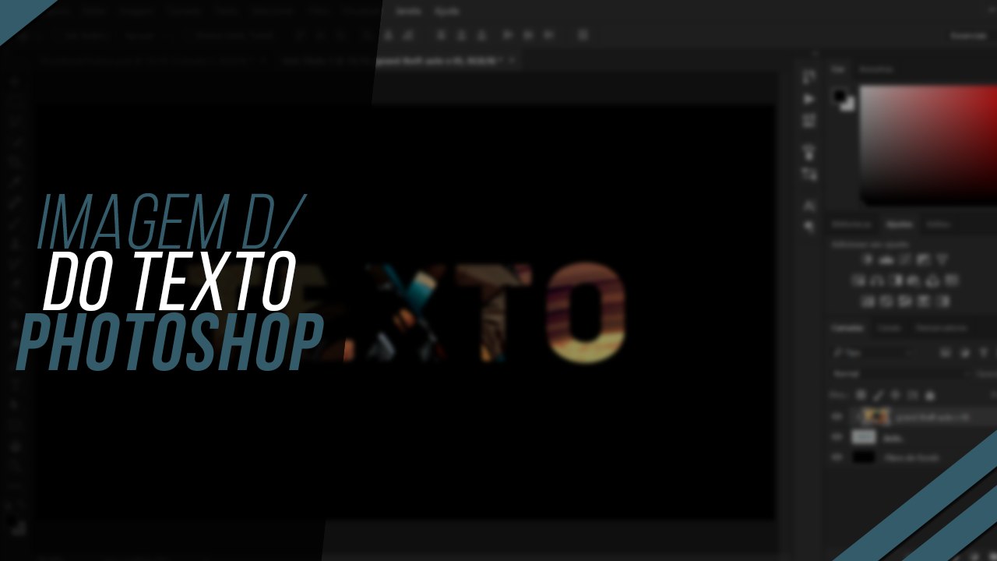Open the Actions panel play icon
The width and height of the screenshot is (997, 561).
809,99
